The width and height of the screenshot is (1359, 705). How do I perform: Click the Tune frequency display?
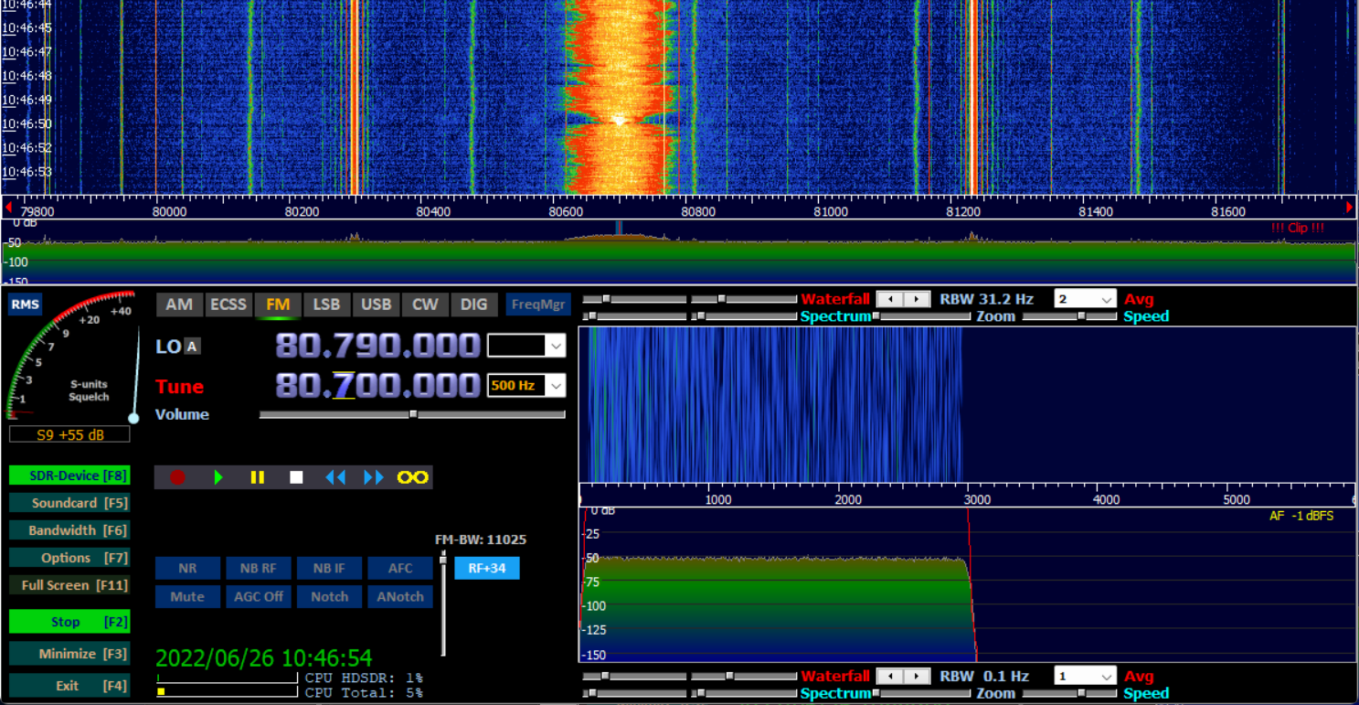(377, 386)
